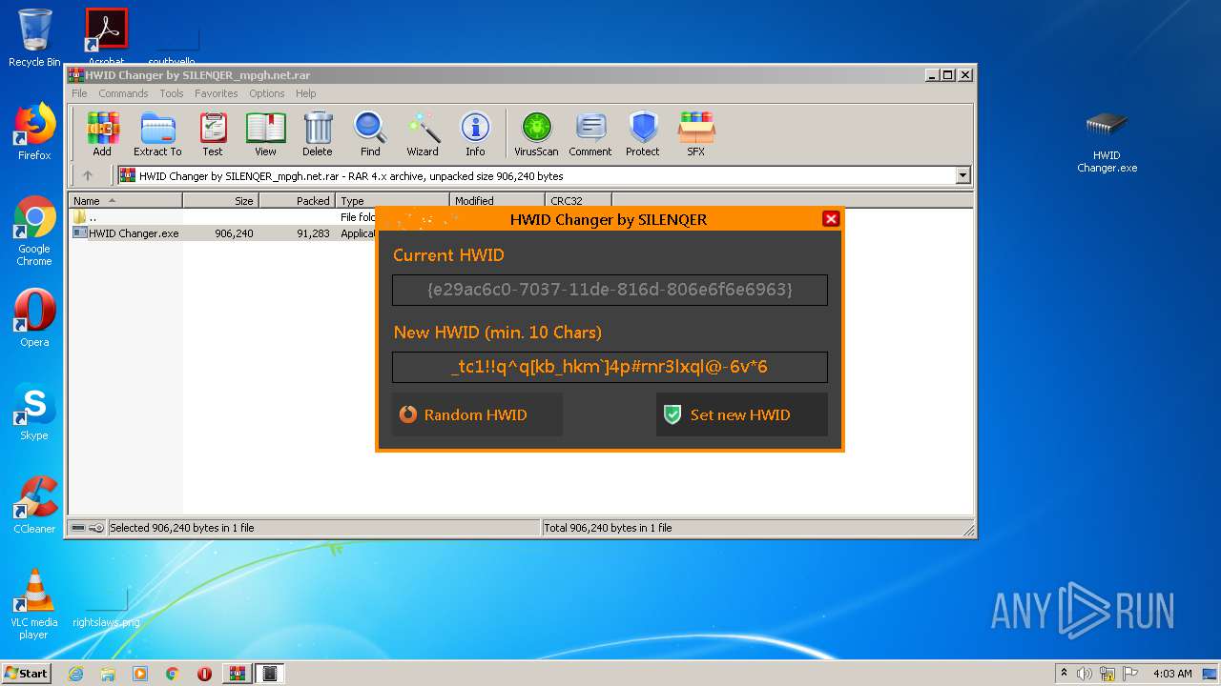This screenshot has height=686, width=1221.
Task: Open the Favorites menu
Action: (217, 93)
